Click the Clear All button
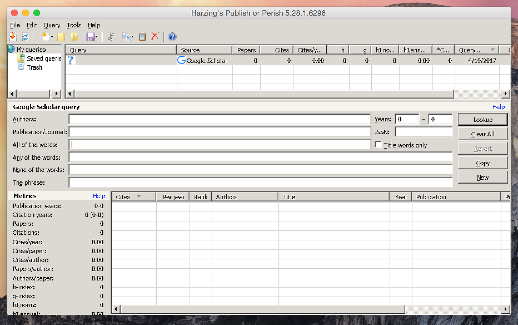518x325 pixels. coord(483,134)
